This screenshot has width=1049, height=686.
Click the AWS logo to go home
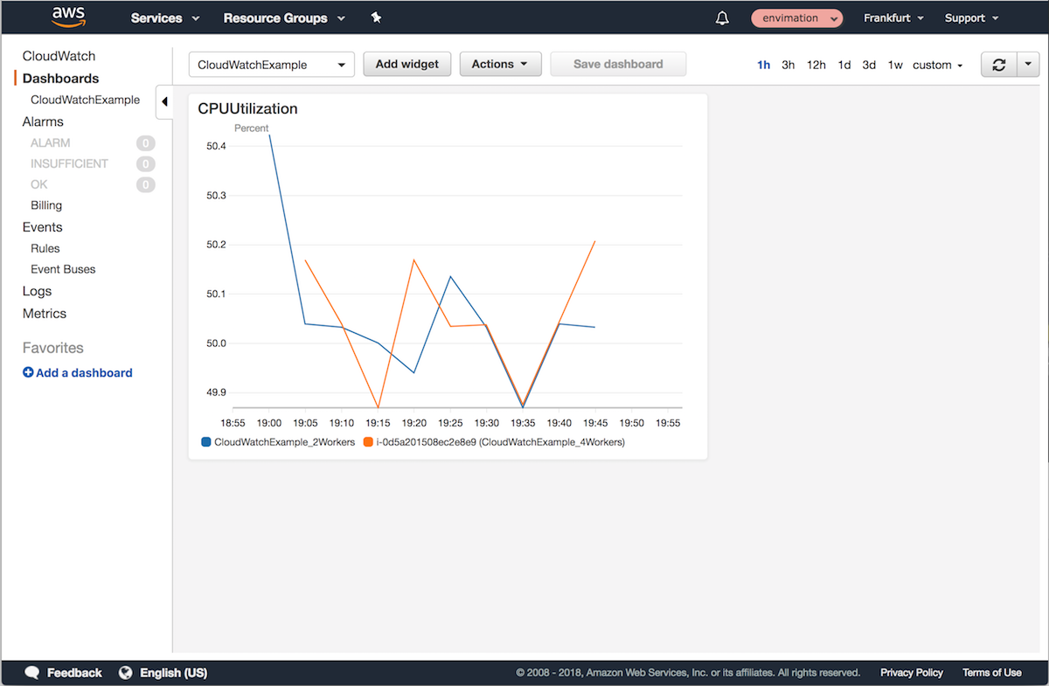(68, 17)
